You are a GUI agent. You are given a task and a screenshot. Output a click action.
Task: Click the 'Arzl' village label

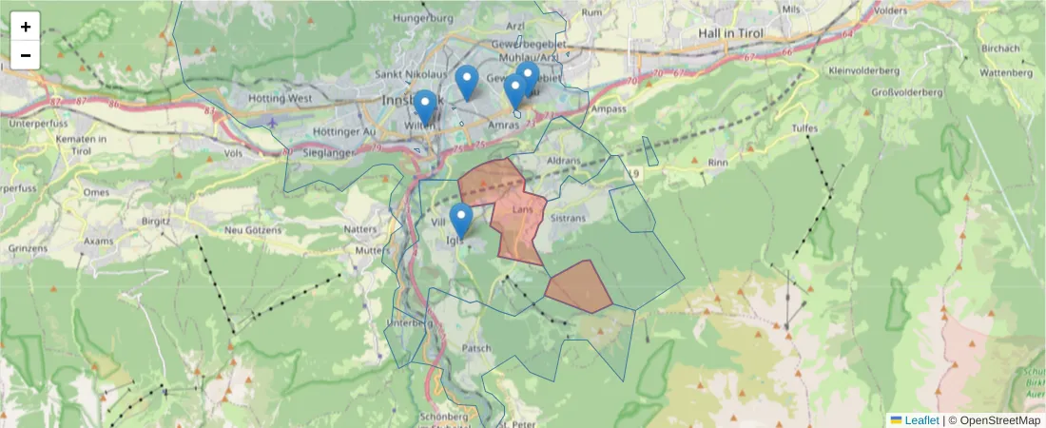tap(515, 26)
